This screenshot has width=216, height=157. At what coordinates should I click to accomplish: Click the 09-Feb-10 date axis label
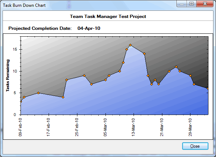[x=21, y=127]
